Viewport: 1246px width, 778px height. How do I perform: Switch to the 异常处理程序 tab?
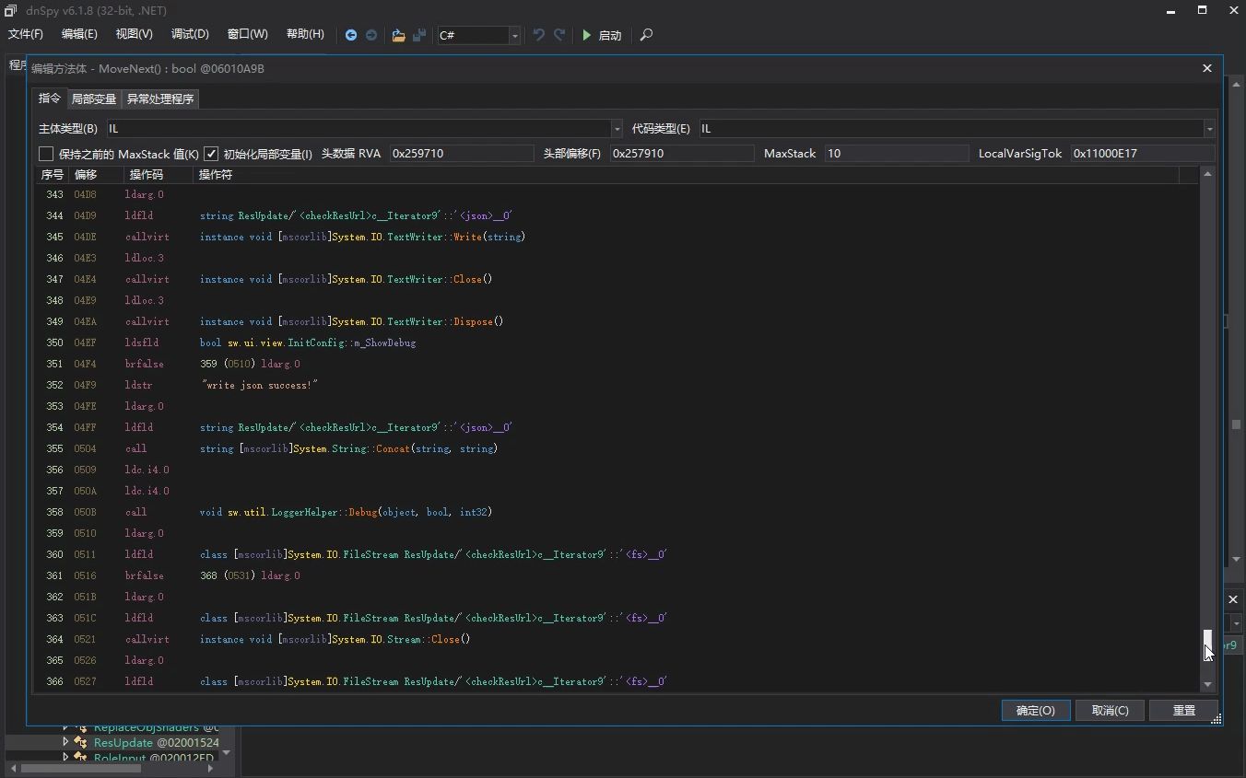(160, 99)
